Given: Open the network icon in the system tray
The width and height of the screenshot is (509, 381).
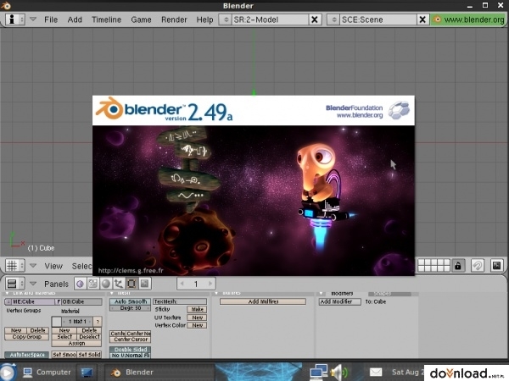Looking at the screenshot, I should [x=318, y=372].
